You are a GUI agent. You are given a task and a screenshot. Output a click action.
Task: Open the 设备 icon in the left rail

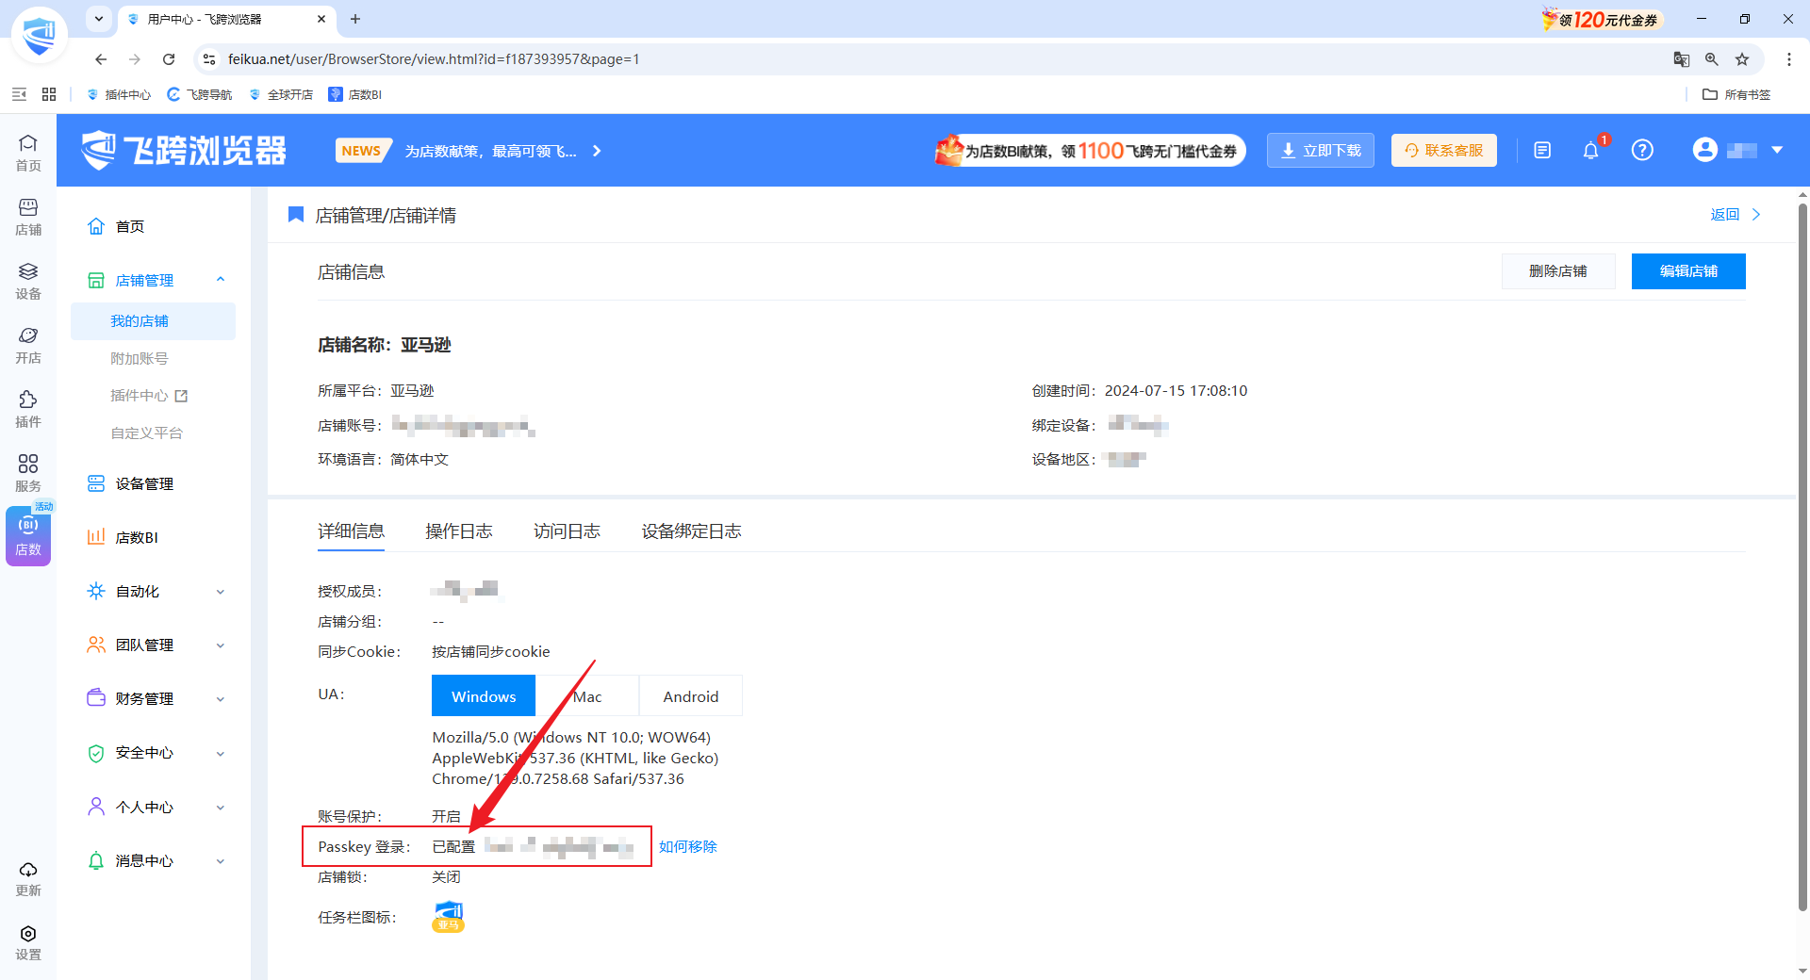click(x=28, y=281)
